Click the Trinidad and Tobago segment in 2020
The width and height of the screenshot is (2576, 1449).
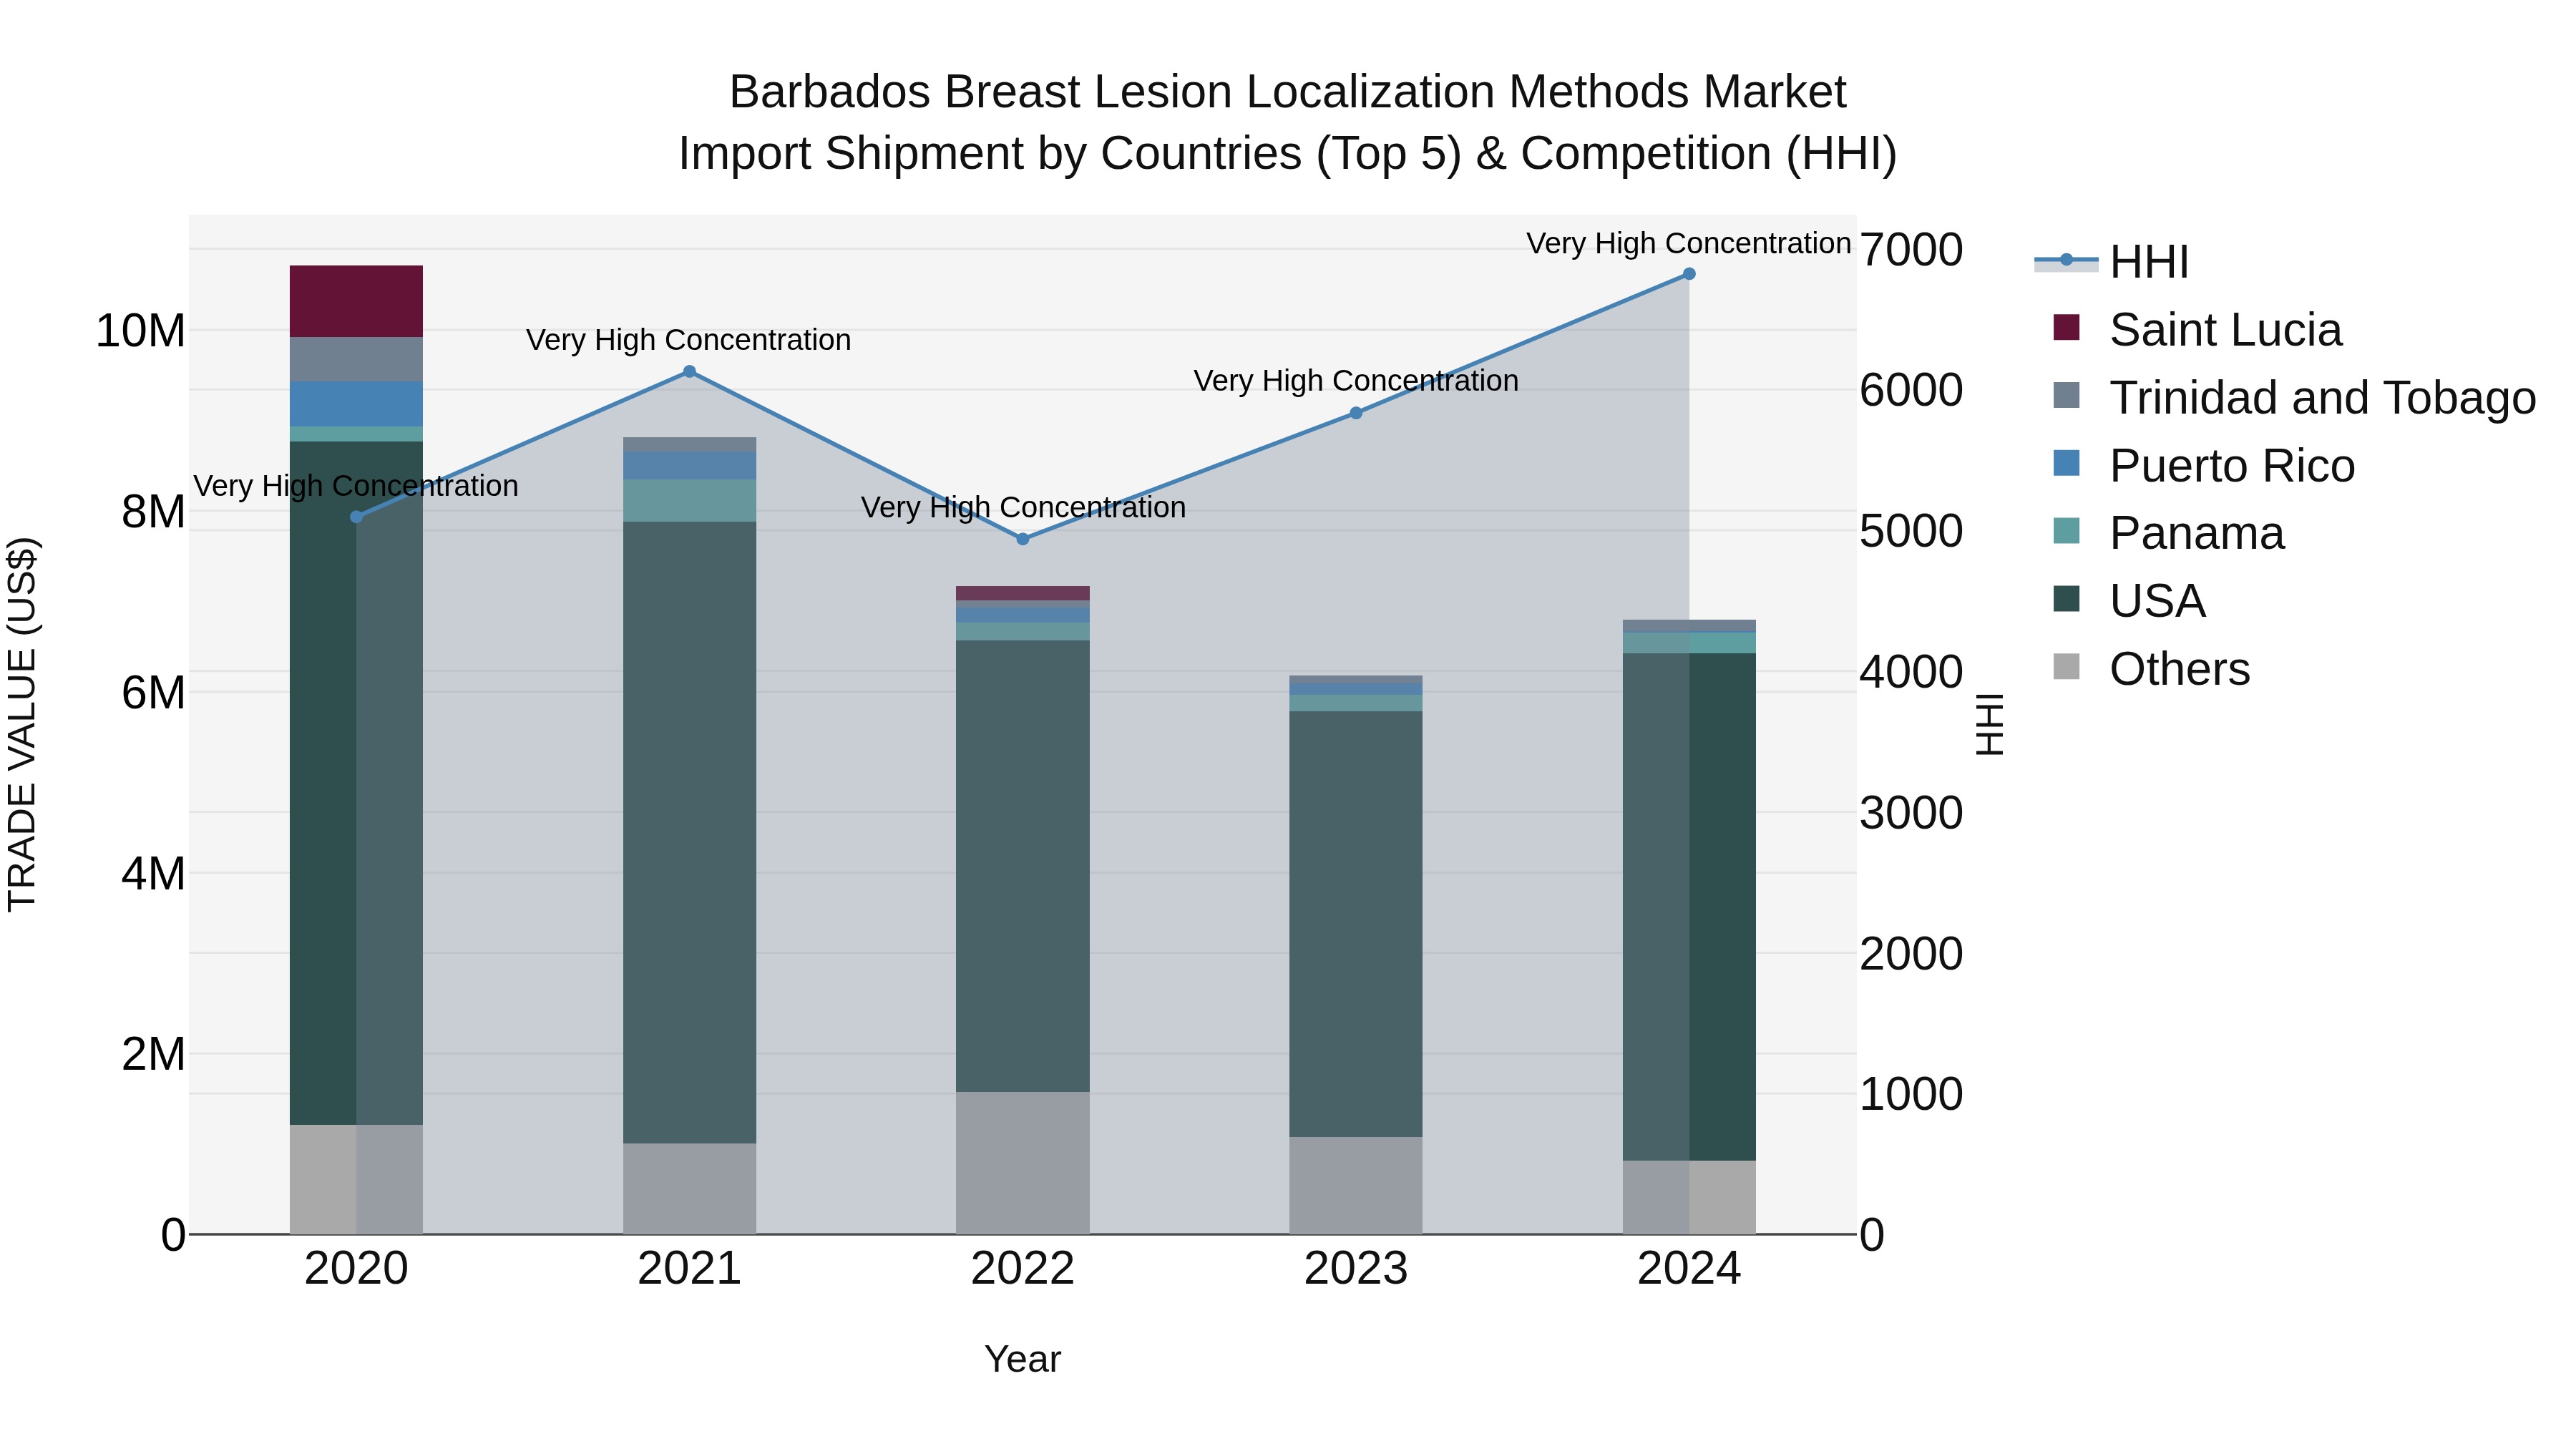click(356, 359)
